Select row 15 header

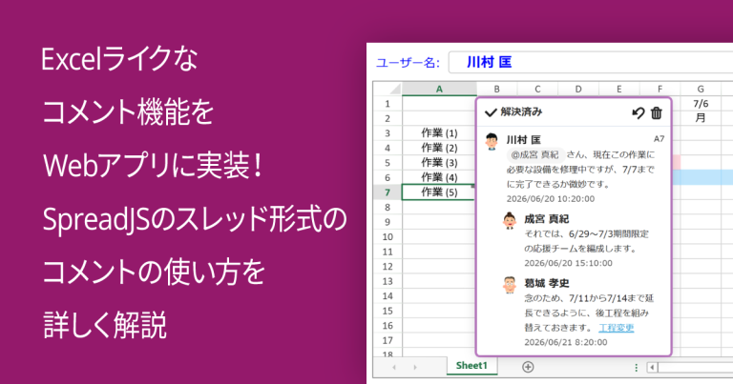pyautogui.click(x=387, y=311)
